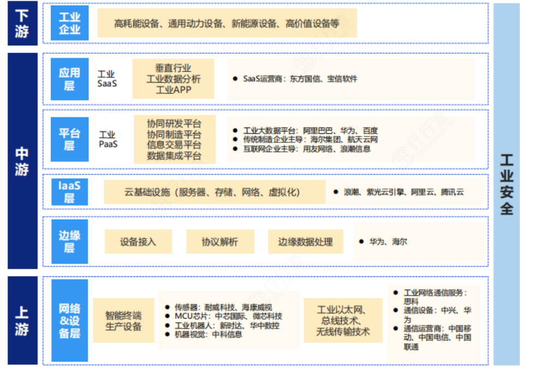
Task: Click the 工业安全 vertical bar
Action: [506, 184]
